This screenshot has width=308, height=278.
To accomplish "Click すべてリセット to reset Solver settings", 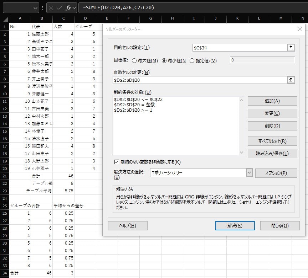I will pos(272,141).
